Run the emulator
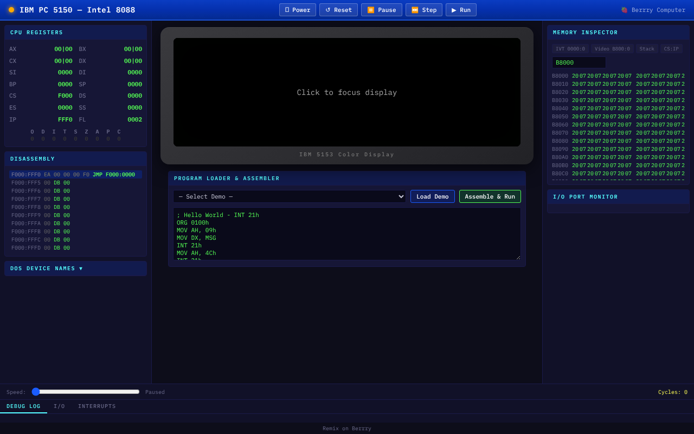Screen dimensions: 694x434 (461, 10)
